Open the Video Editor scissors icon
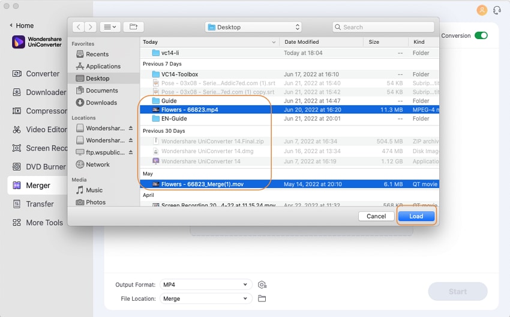This screenshot has height=317, width=510. tap(17, 130)
